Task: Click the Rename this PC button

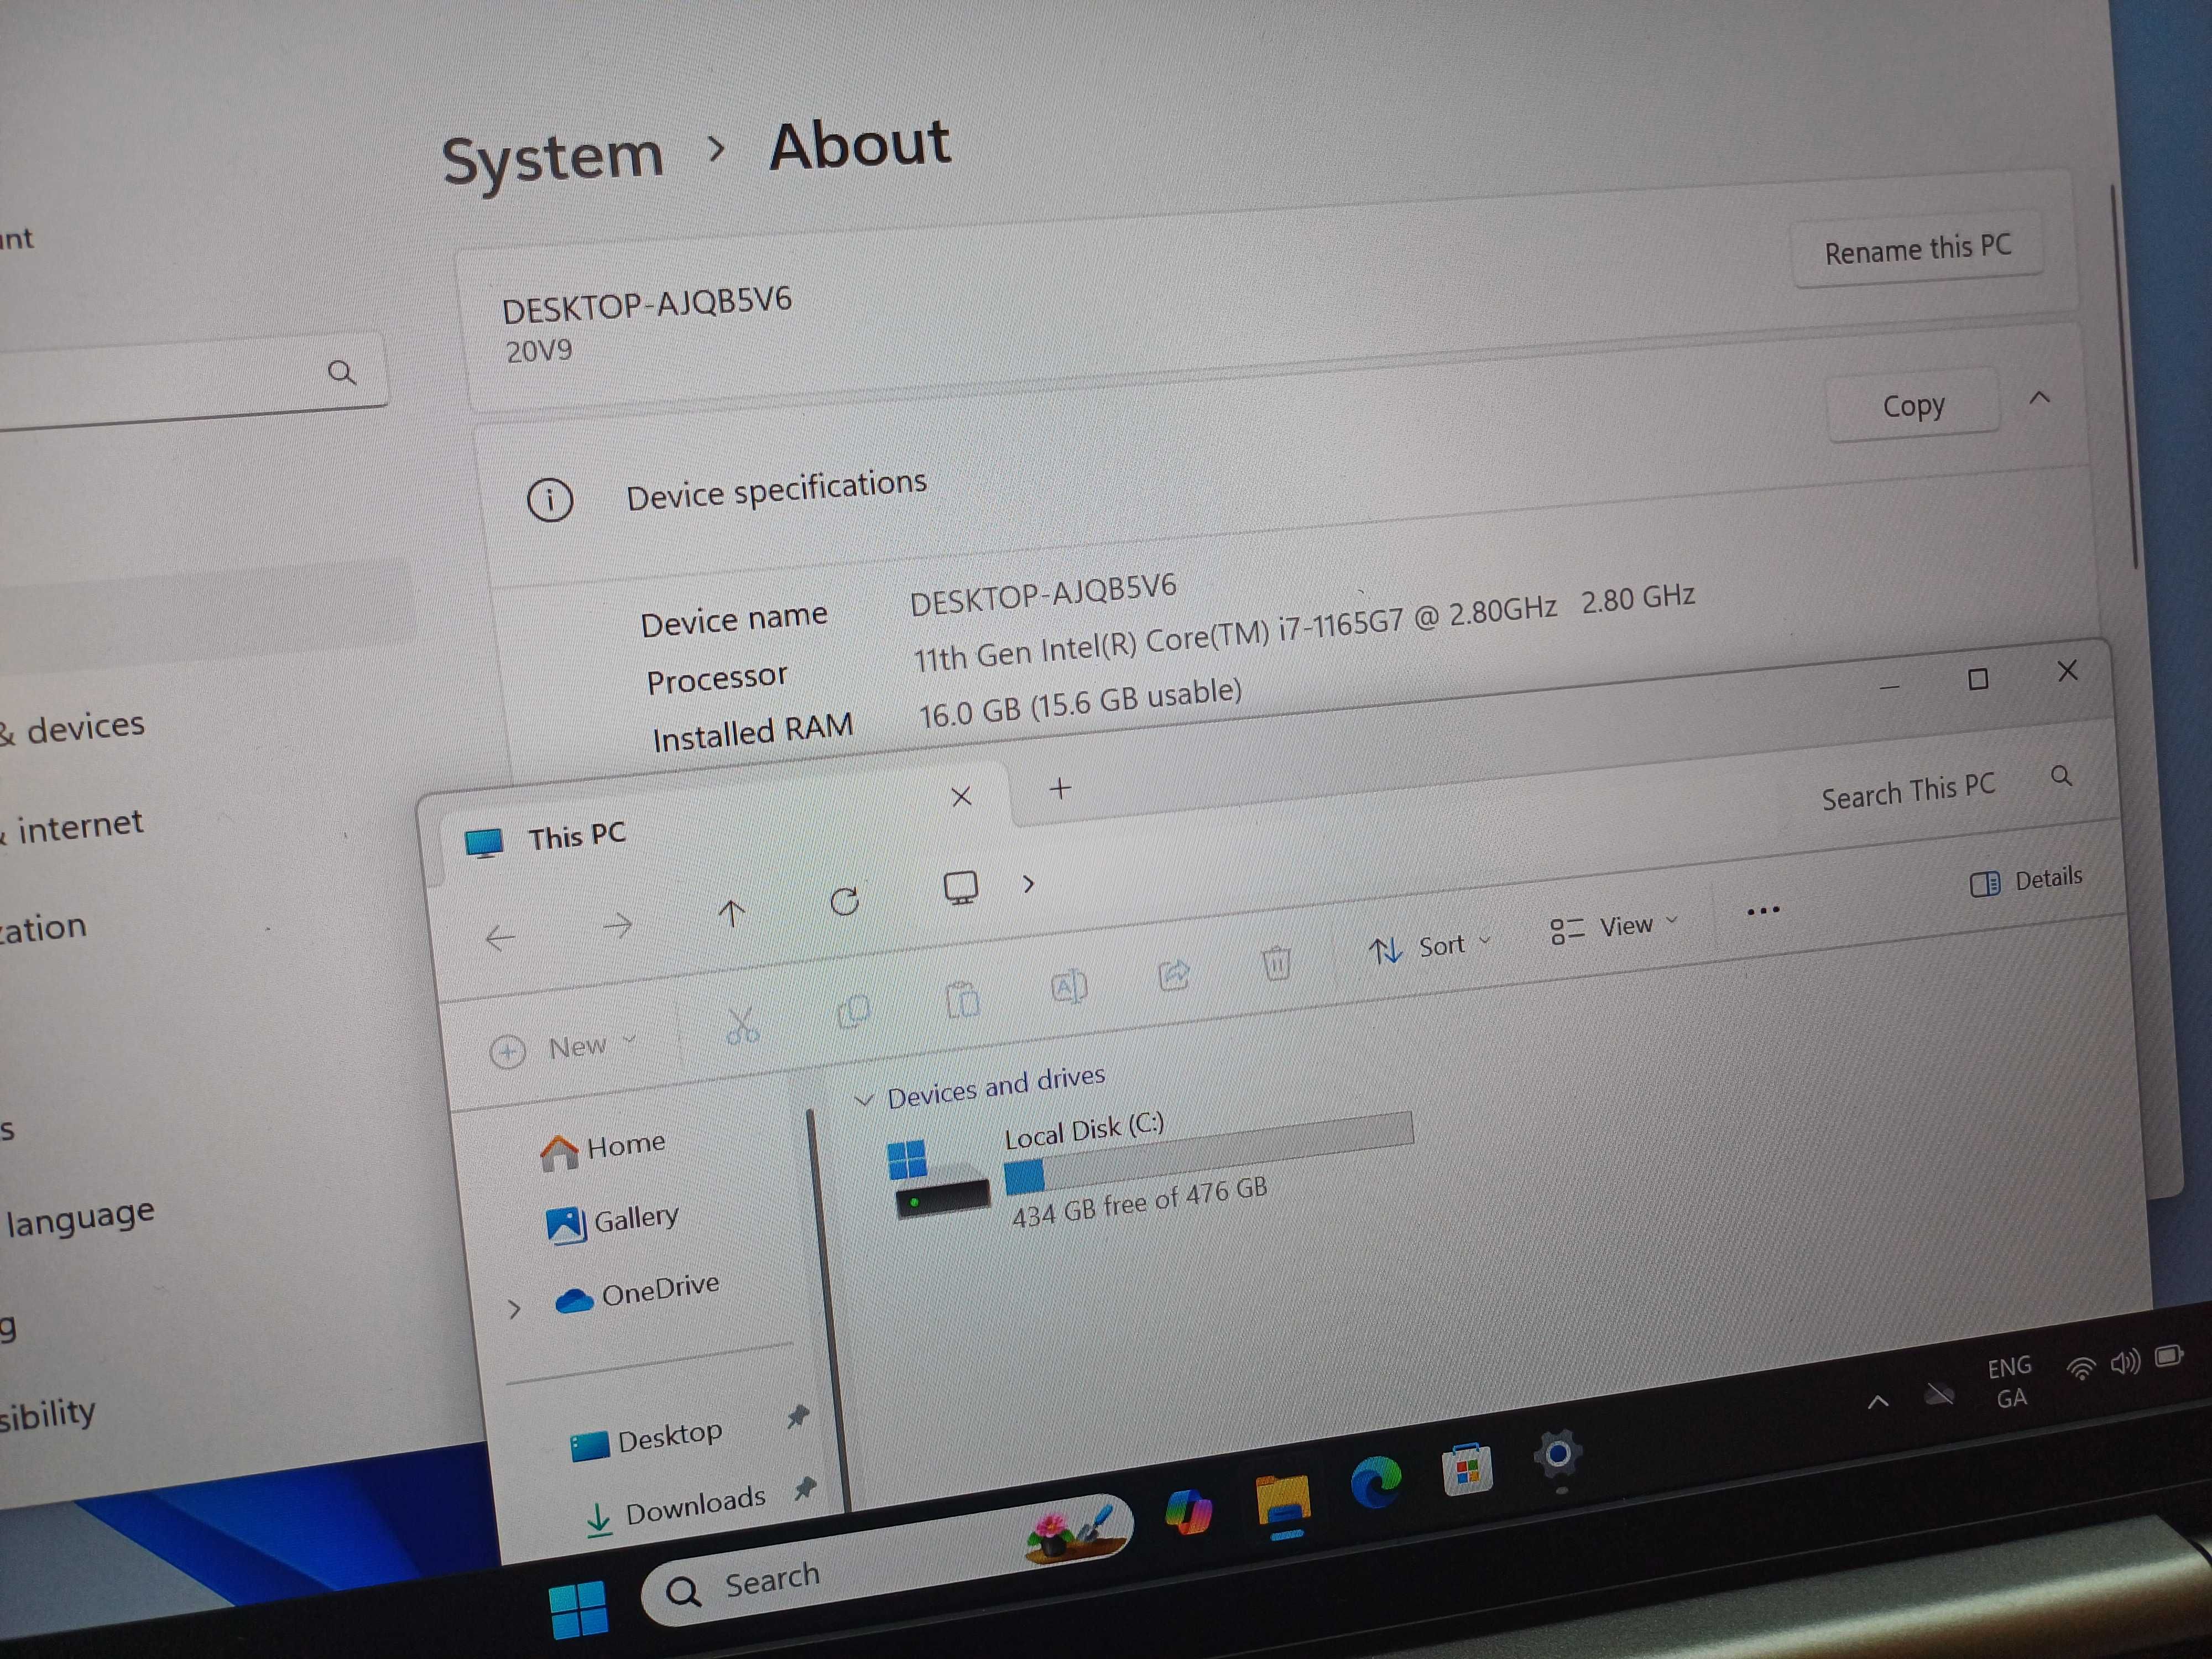Action: tap(1917, 250)
